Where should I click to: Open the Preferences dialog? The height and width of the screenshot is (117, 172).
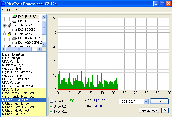(x=149, y=111)
